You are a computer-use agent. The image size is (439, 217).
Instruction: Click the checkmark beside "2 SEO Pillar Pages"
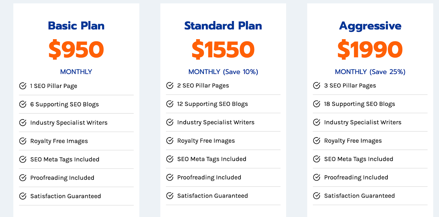pyautogui.click(x=170, y=85)
